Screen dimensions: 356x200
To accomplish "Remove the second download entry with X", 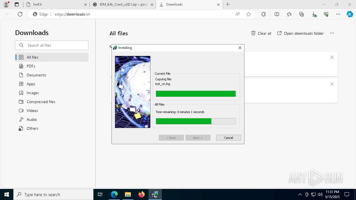I will click(x=332, y=84).
